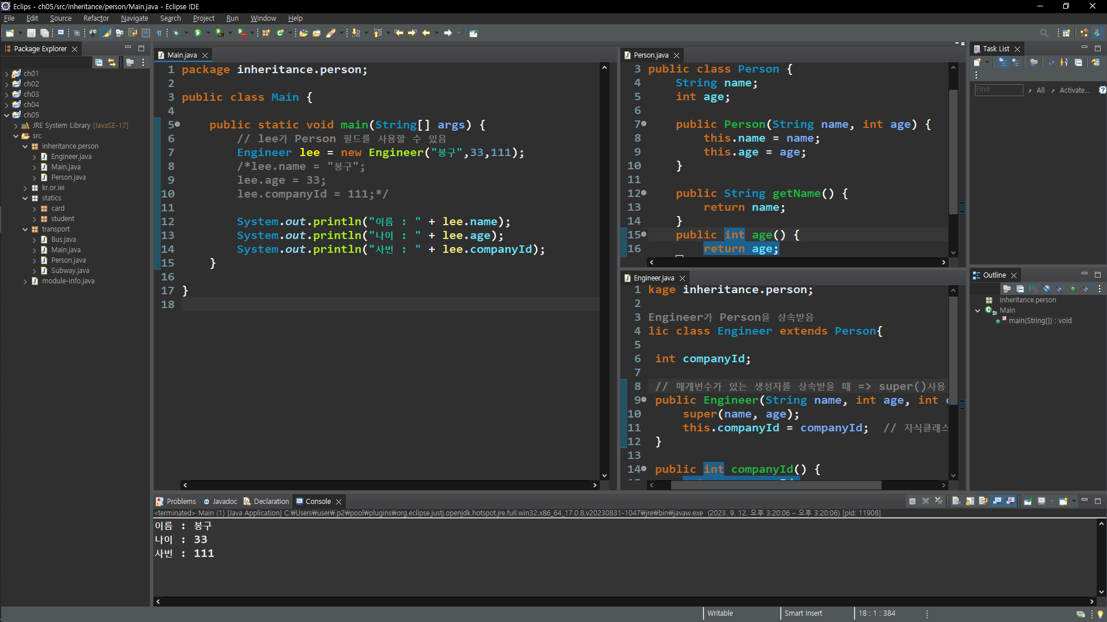
Task: Expand the ch01 project node
Action: 6,74
